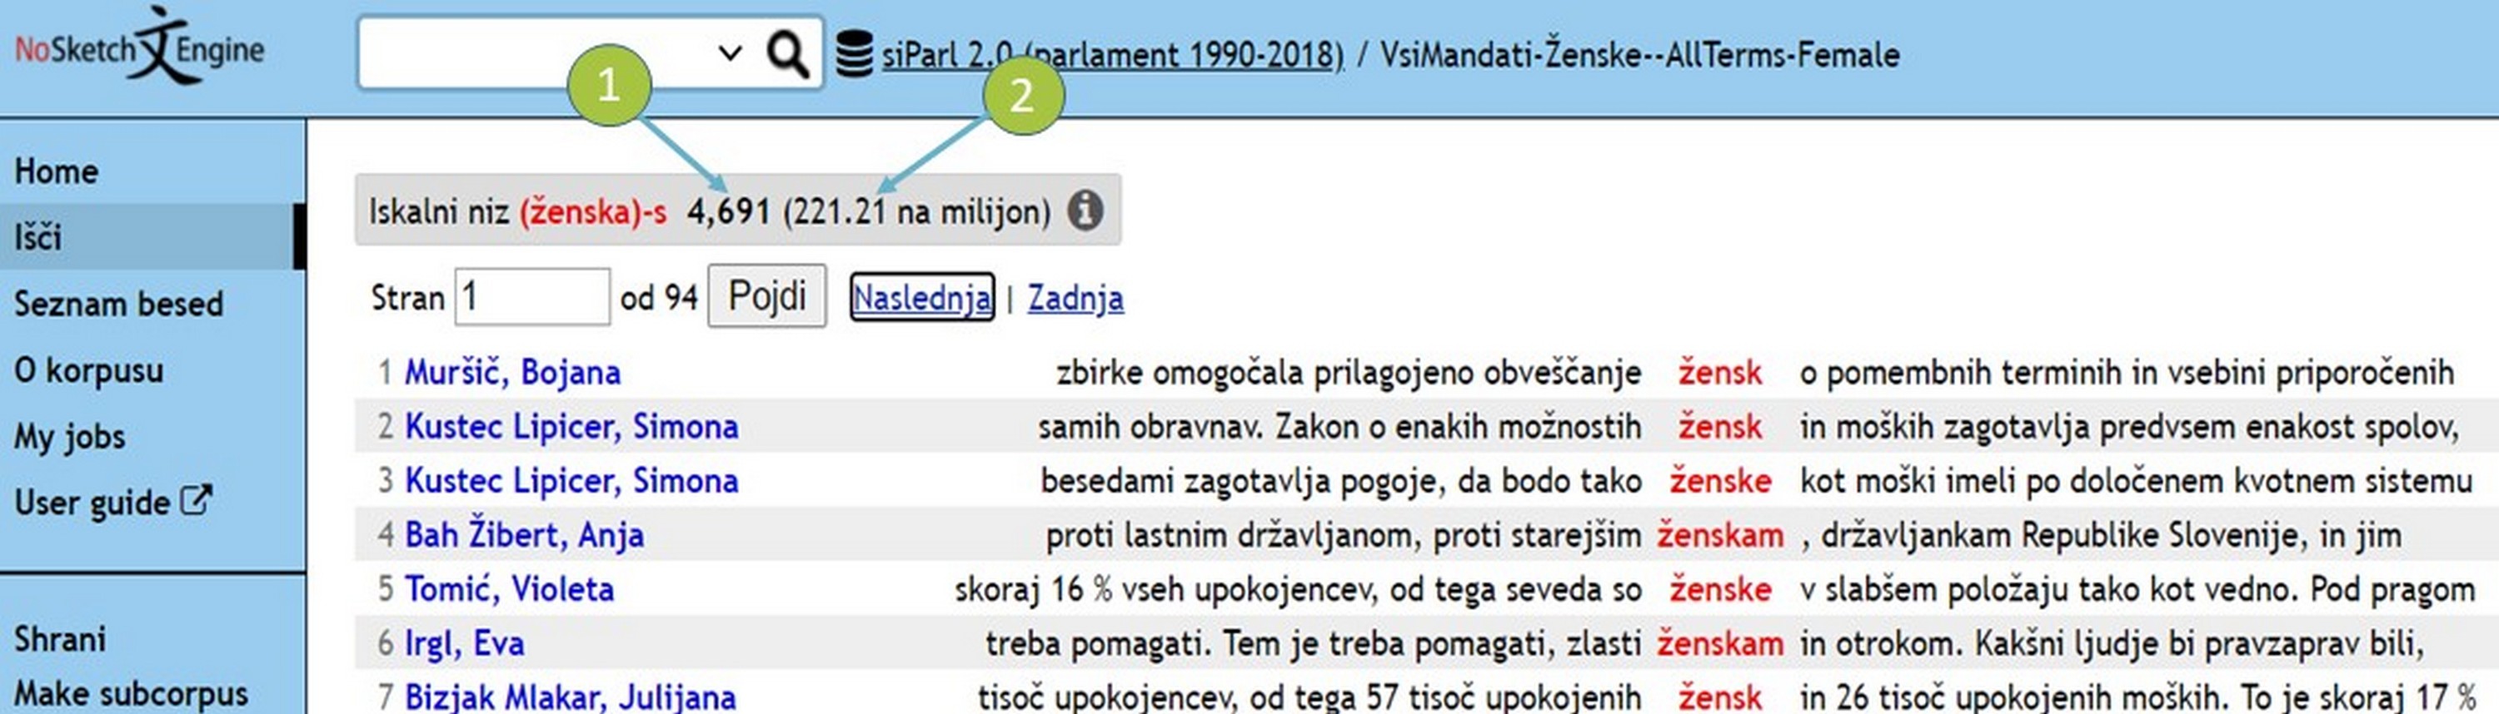The height and width of the screenshot is (714, 2499).
Task: Click keyword ženske in row 5
Action: 1720,589
